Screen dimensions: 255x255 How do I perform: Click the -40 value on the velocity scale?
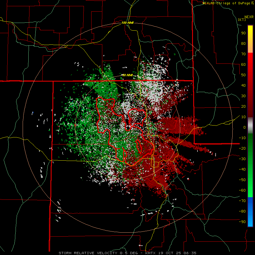coord(242,169)
